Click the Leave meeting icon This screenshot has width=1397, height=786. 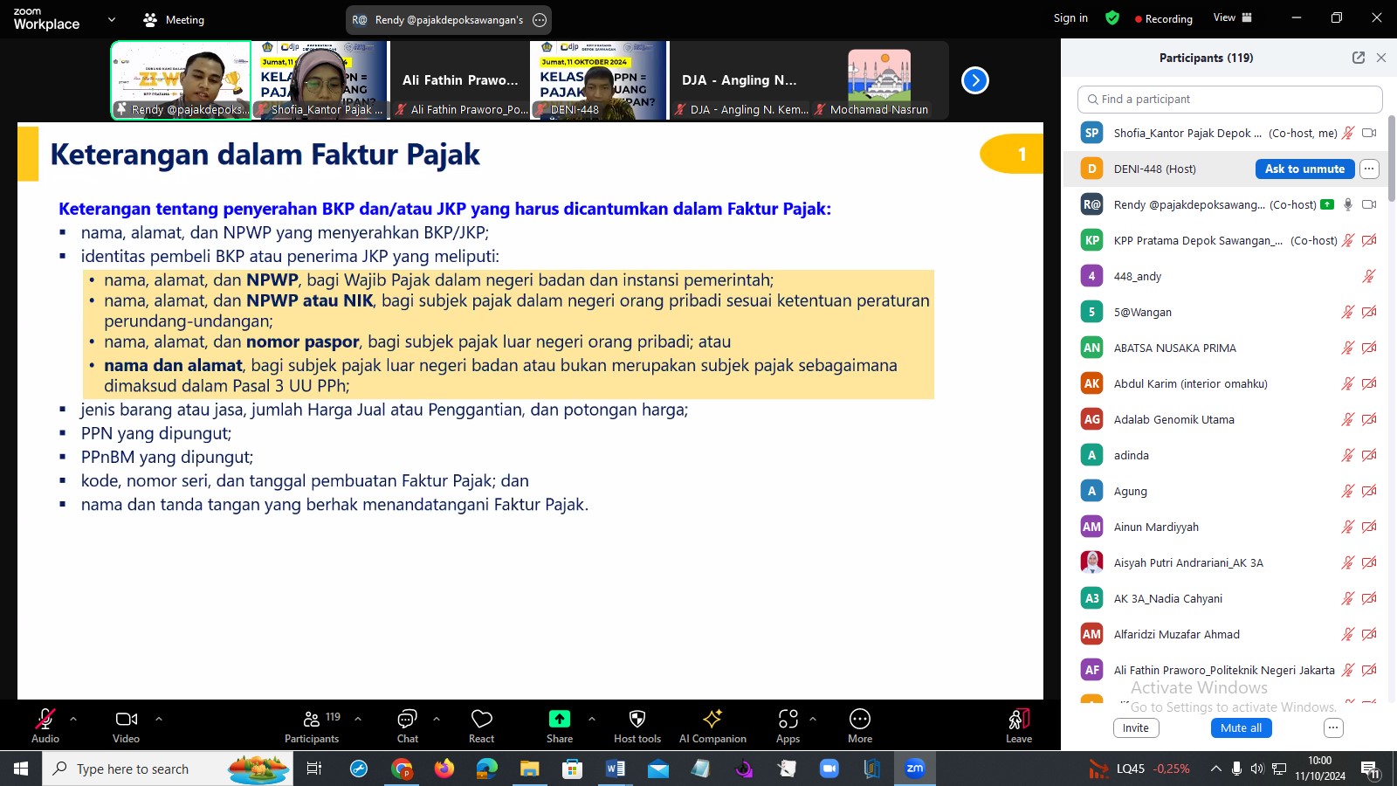(x=1018, y=720)
